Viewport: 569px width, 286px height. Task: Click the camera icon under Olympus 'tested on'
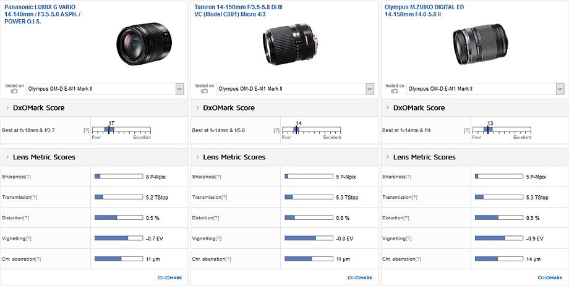point(395,91)
